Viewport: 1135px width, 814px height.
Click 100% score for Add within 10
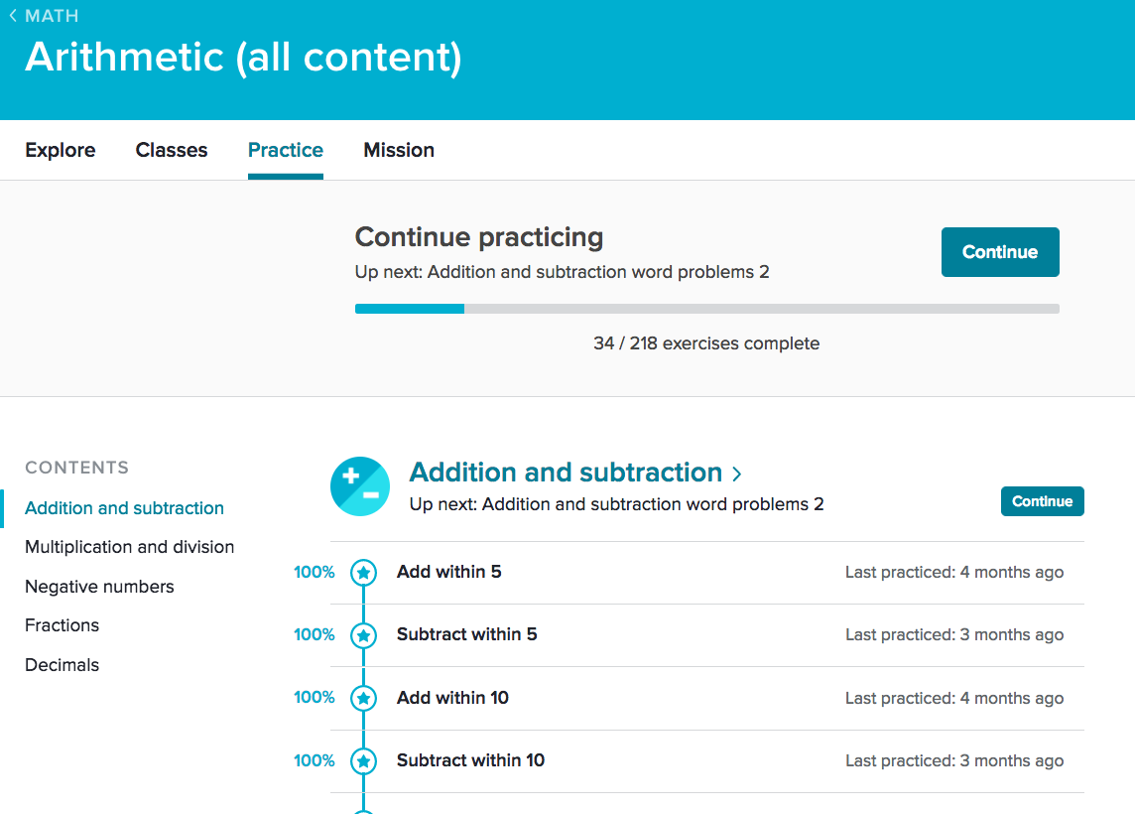point(315,698)
